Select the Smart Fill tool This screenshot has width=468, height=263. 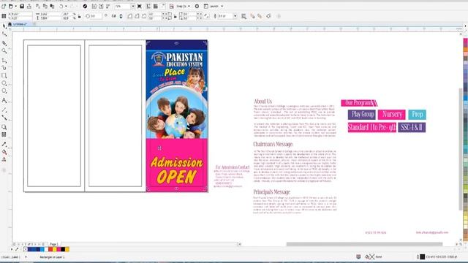point(4,159)
